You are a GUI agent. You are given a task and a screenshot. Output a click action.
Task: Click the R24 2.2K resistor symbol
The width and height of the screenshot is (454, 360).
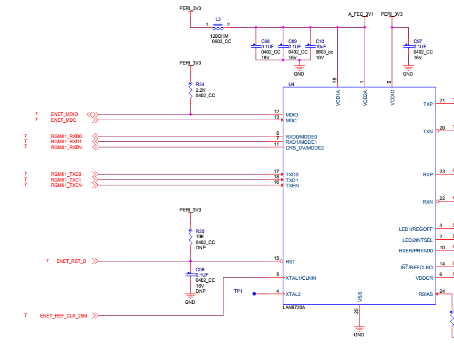[191, 90]
